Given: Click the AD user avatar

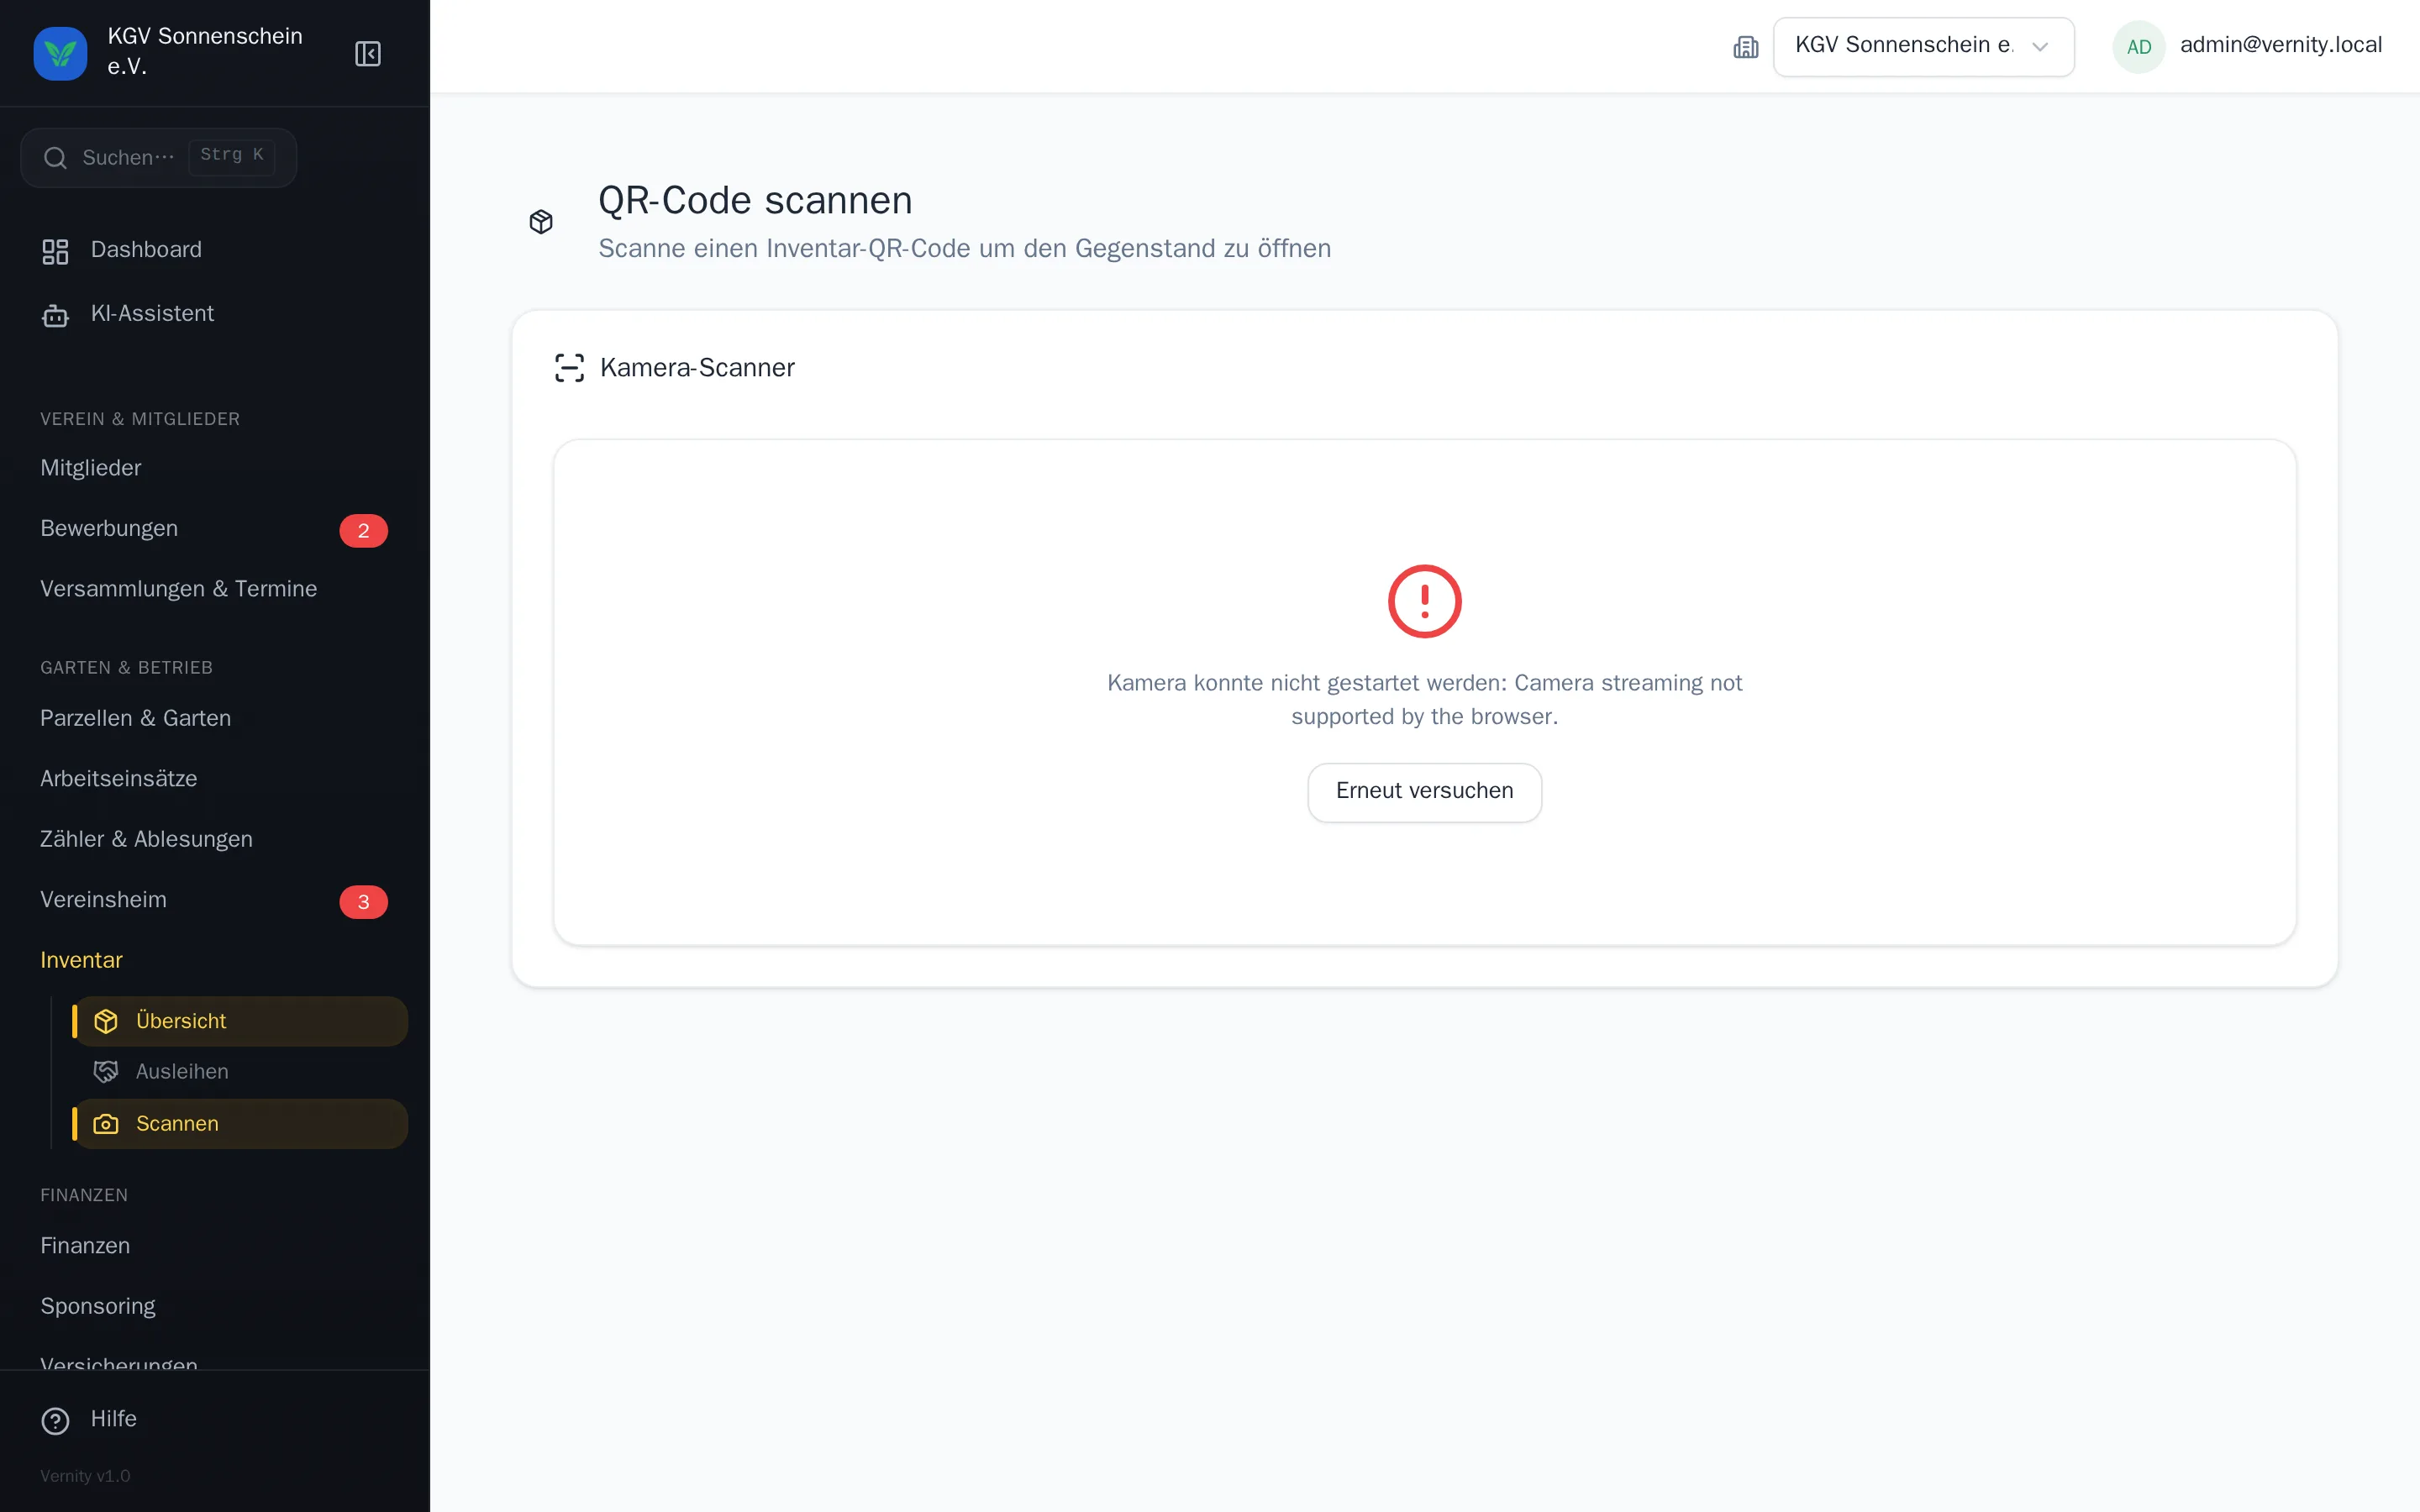Looking at the screenshot, I should click(2138, 47).
